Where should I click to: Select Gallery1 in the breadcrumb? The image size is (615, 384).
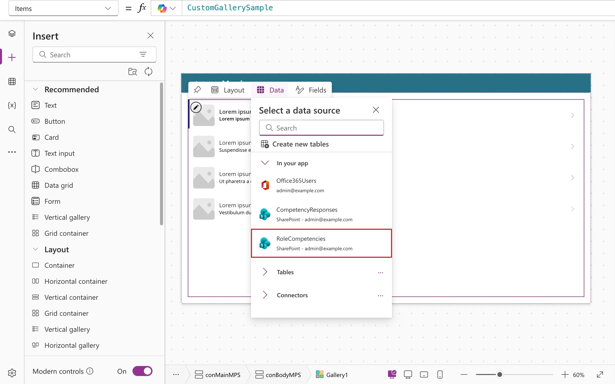point(331,374)
